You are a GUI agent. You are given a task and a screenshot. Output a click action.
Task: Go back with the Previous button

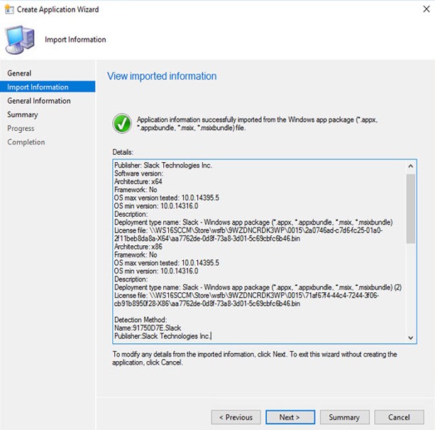[x=236, y=417]
